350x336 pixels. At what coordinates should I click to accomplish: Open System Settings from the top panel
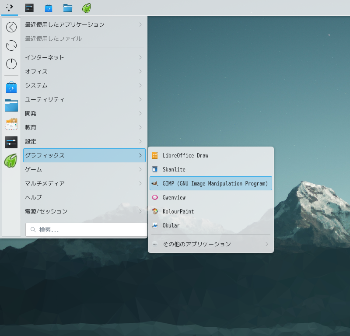click(x=29, y=8)
